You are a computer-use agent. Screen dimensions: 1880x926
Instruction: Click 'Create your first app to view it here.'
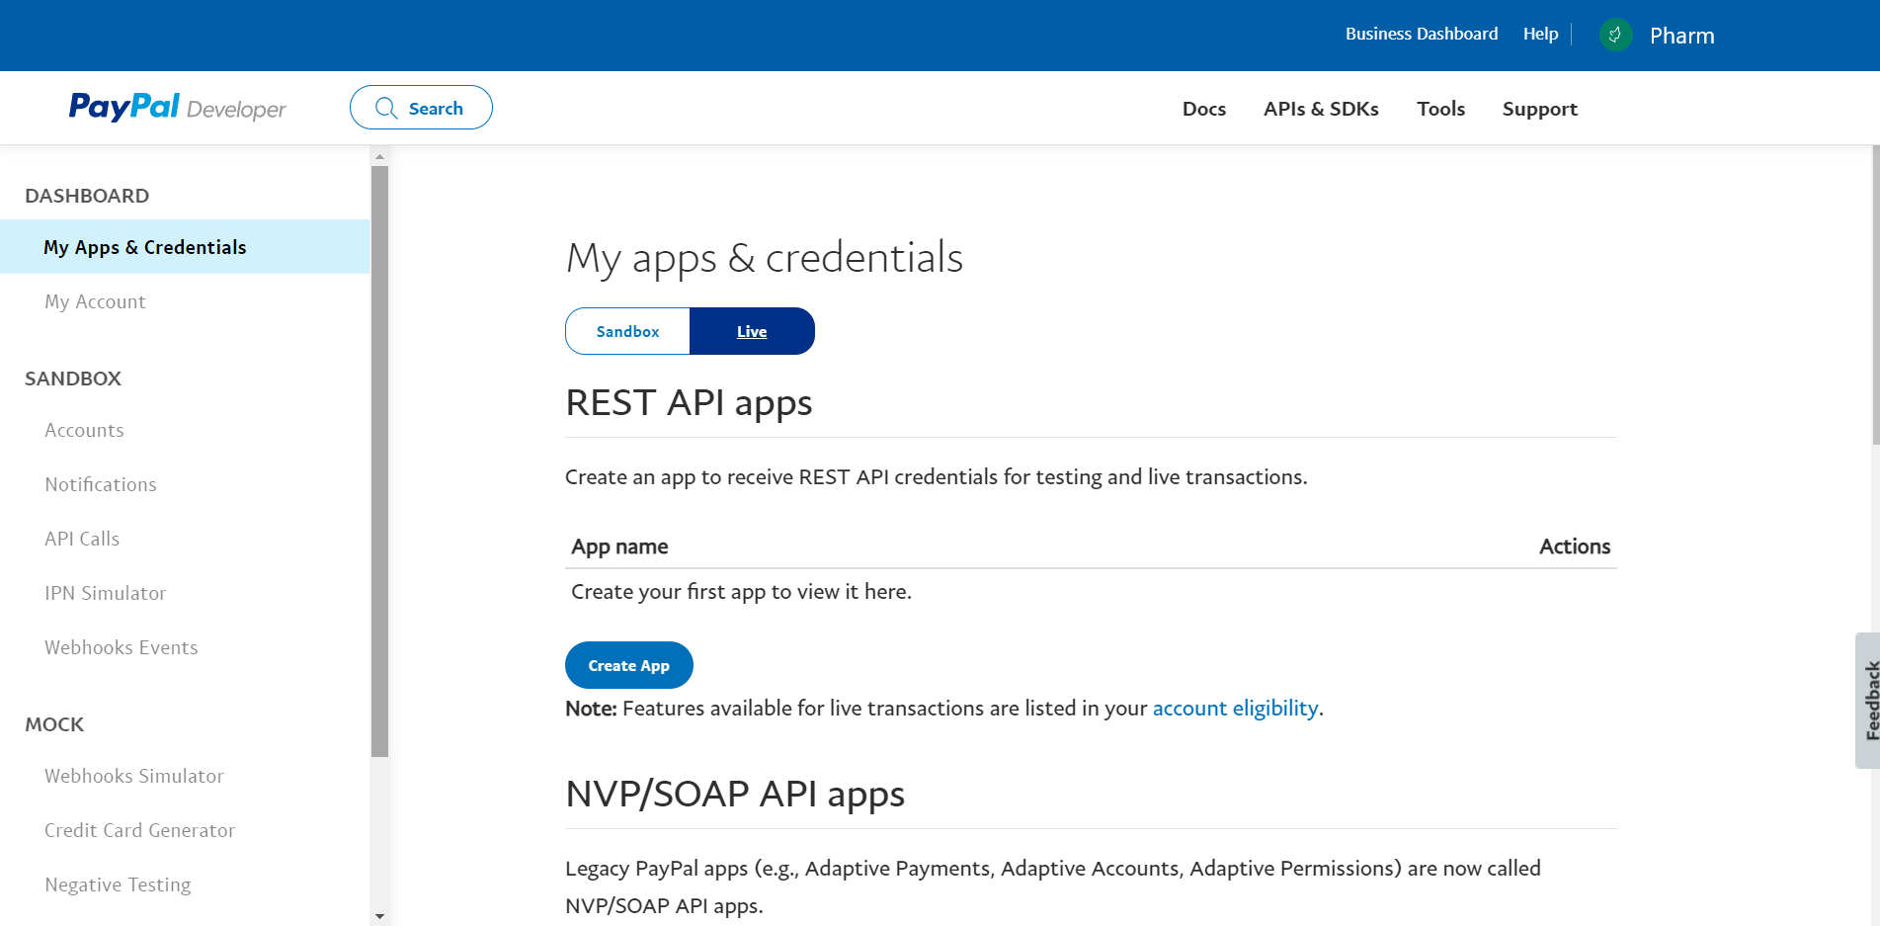(741, 591)
